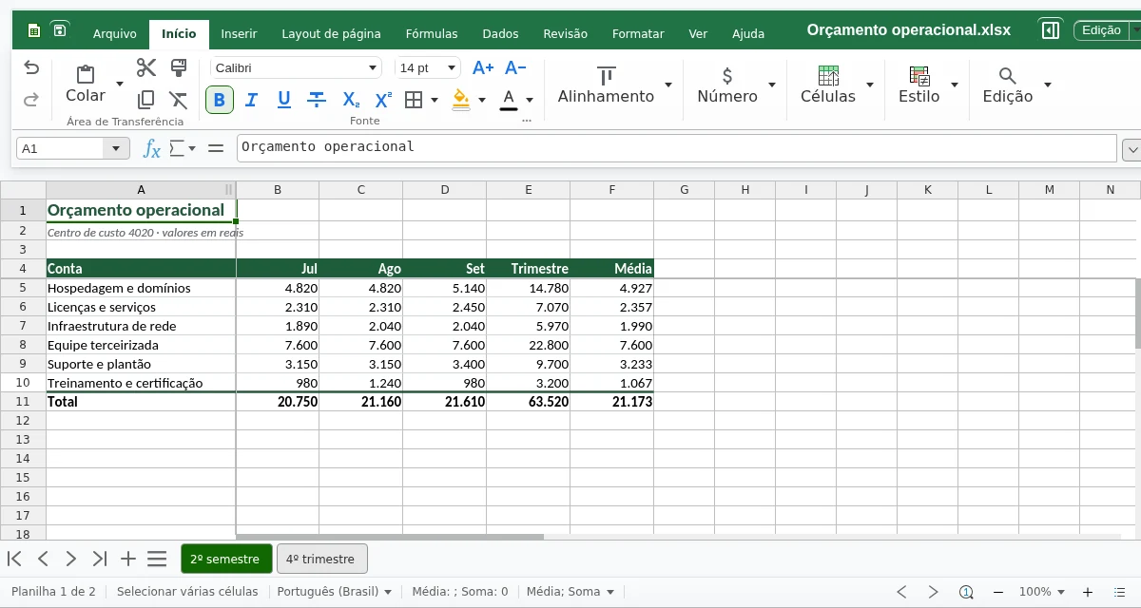
Task: Open background color dropdown arrow
Action: 481,99
